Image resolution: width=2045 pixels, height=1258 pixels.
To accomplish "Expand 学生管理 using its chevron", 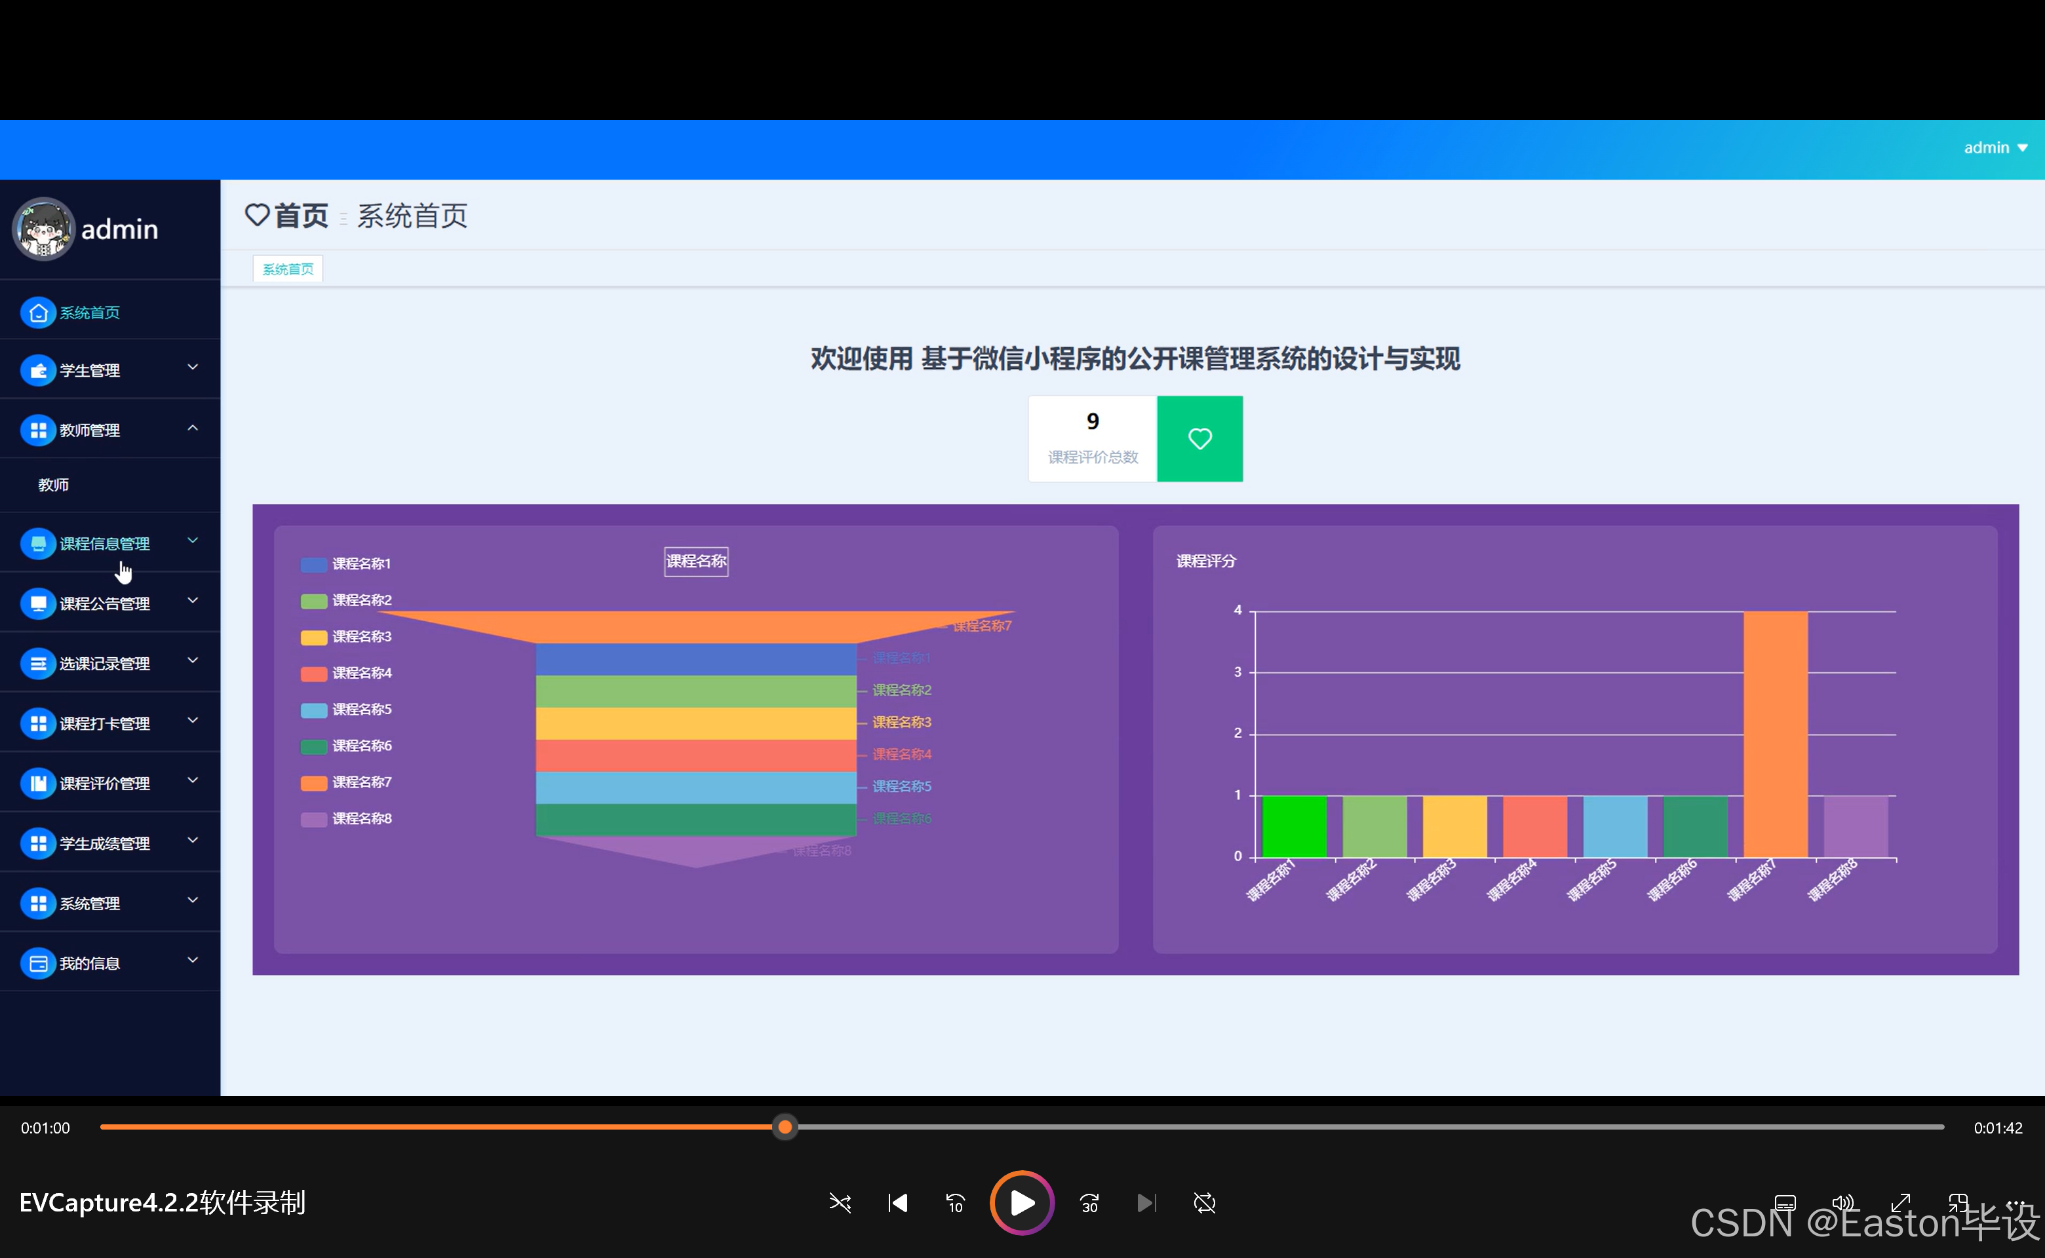I will click(192, 367).
